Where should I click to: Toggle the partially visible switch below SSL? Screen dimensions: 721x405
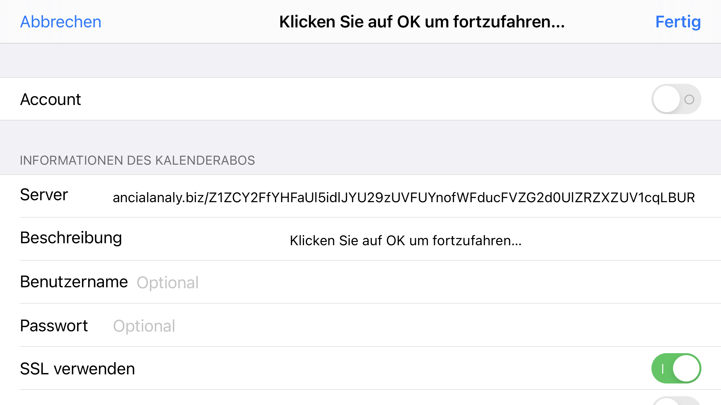pyautogui.click(x=676, y=402)
